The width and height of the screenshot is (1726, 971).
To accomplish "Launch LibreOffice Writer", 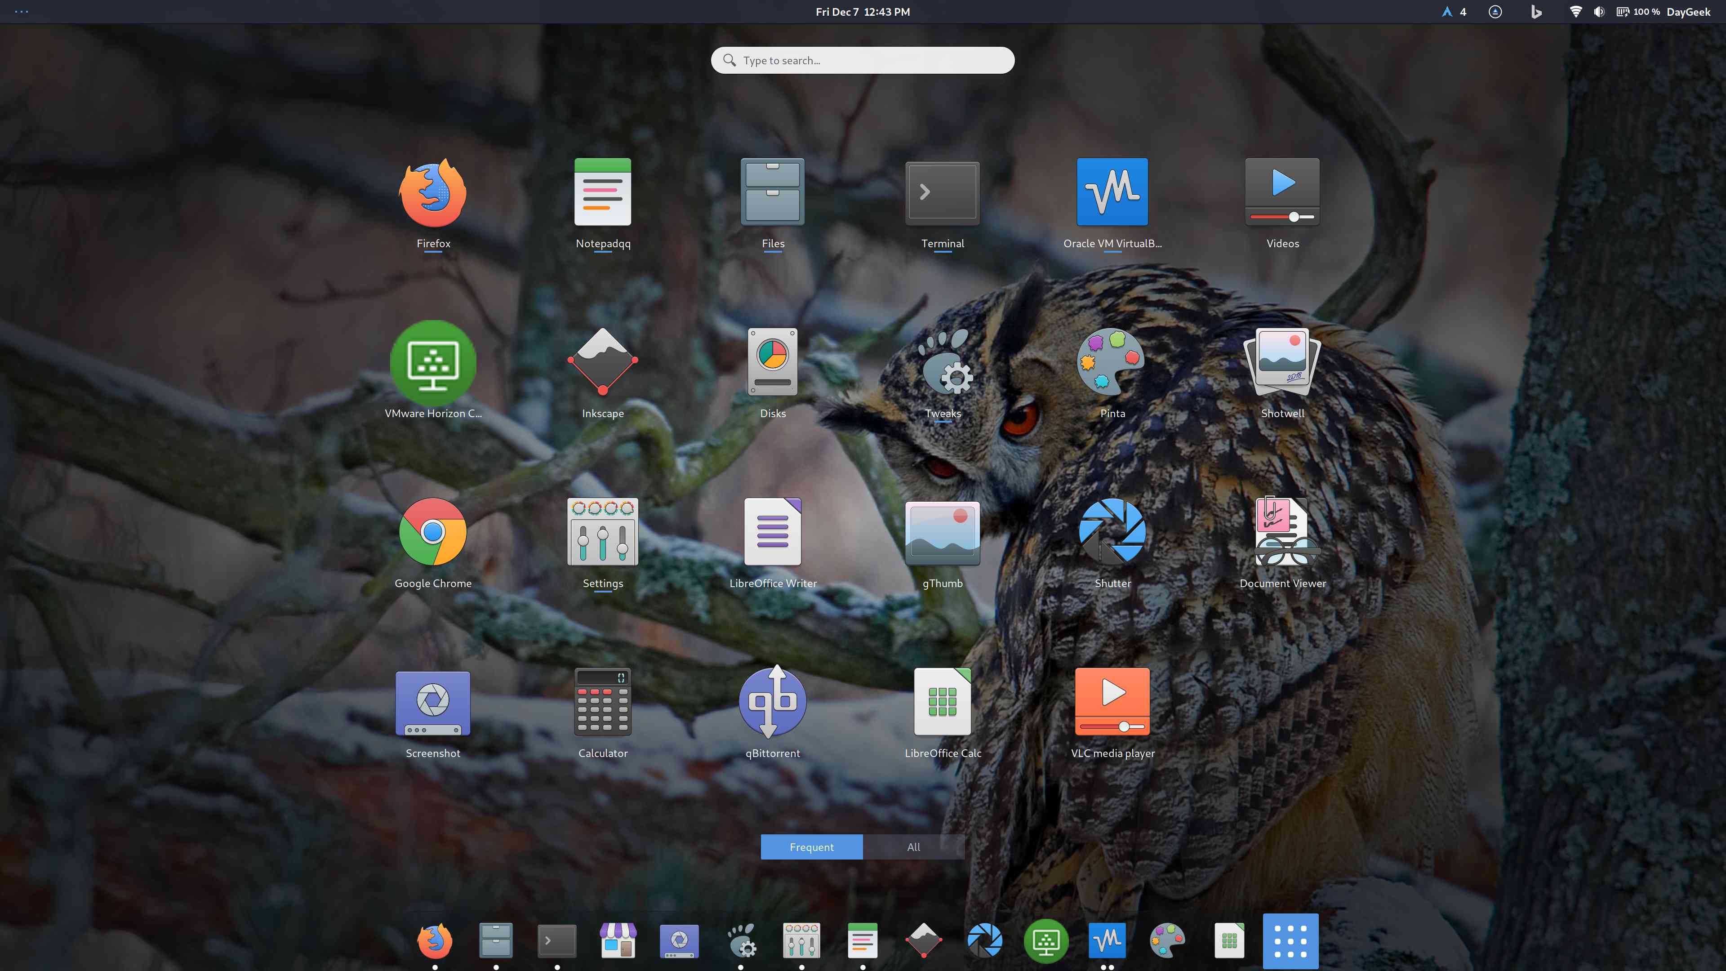I will tap(773, 543).
